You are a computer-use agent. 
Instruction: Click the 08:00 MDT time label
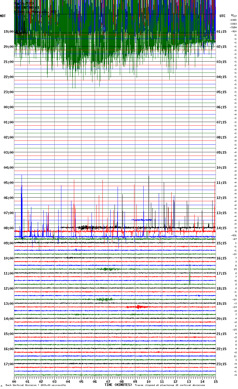(x=8, y=228)
